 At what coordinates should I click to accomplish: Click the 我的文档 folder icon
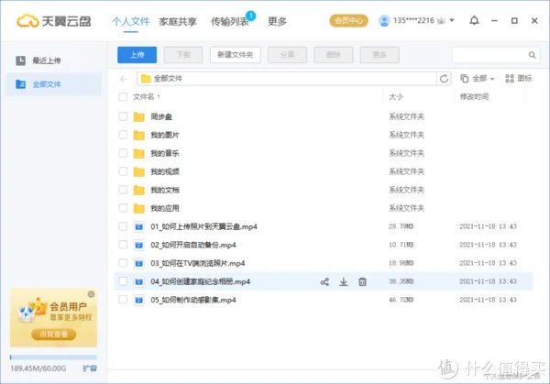point(139,190)
